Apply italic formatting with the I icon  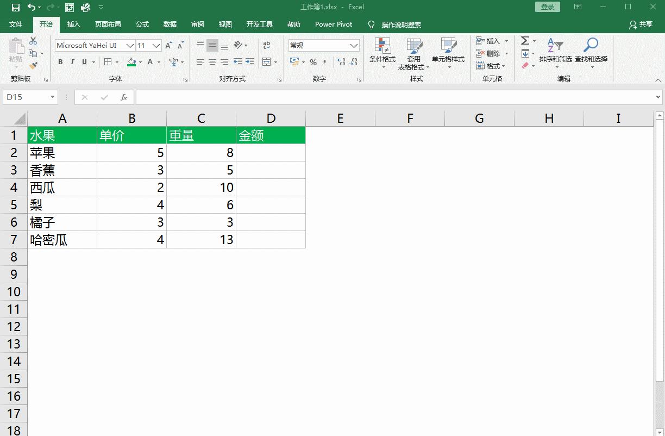click(x=72, y=62)
